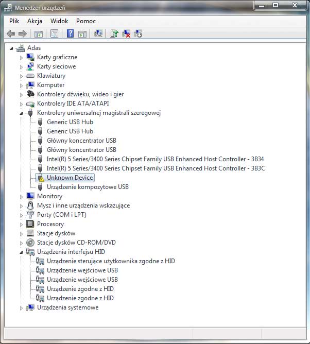Select the last Urządzenie zgodne z HID
310x344 pixels.
click(80, 298)
